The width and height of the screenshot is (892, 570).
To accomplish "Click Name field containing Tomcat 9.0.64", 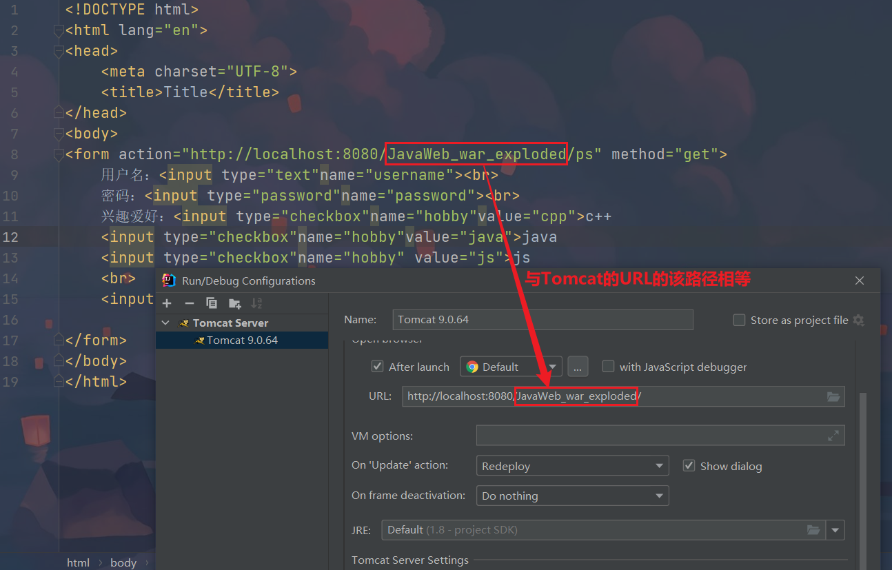I will coord(543,320).
